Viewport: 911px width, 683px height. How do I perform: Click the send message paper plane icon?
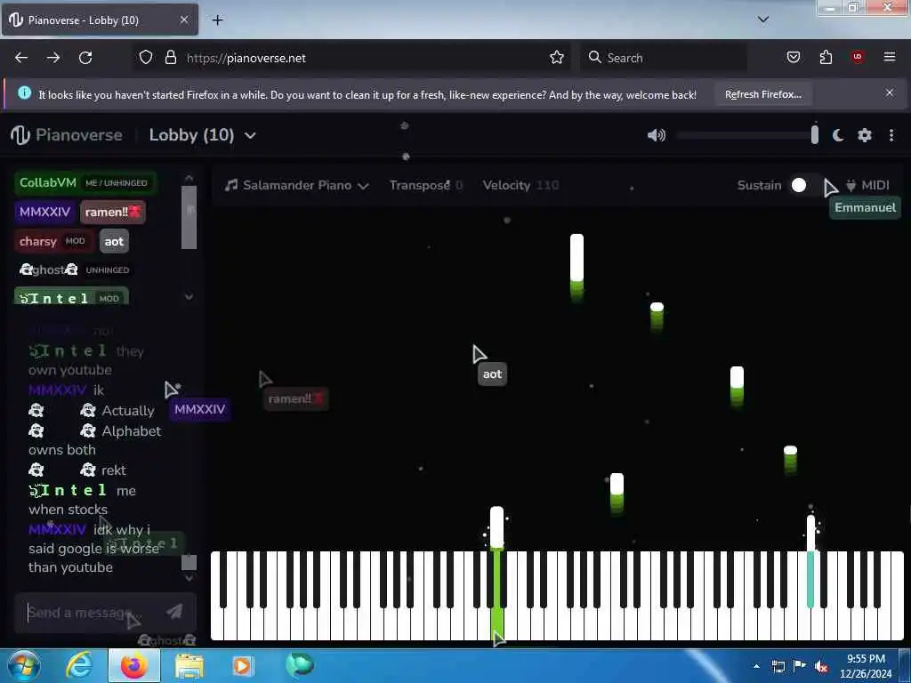(x=174, y=611)
